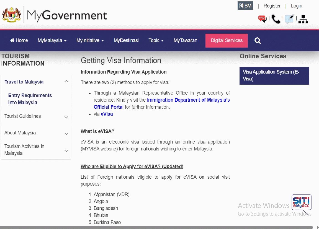Click the feedback note-and-pencil icon
This screenshot has width=319, height=229.
pos(289,19)
